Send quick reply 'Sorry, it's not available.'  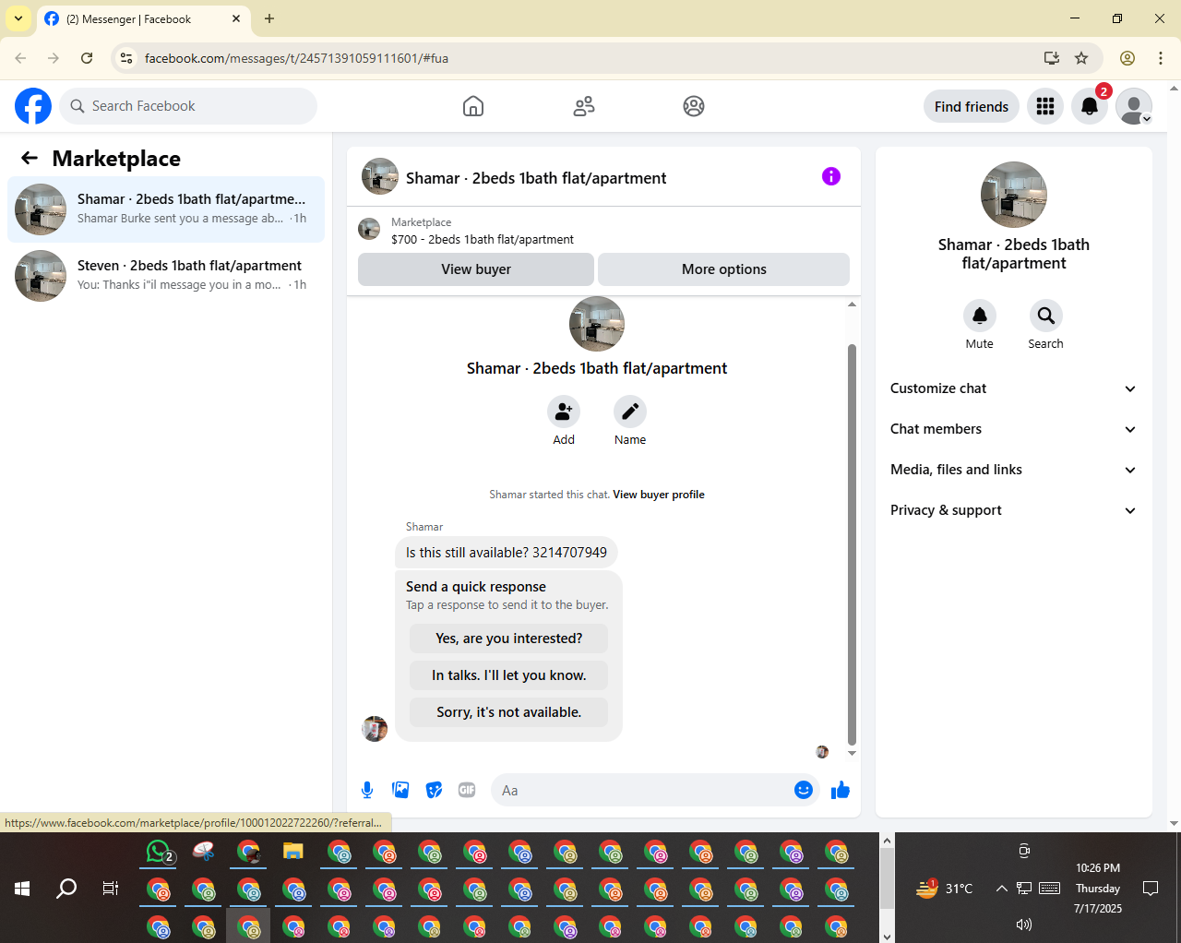(509, 712)
